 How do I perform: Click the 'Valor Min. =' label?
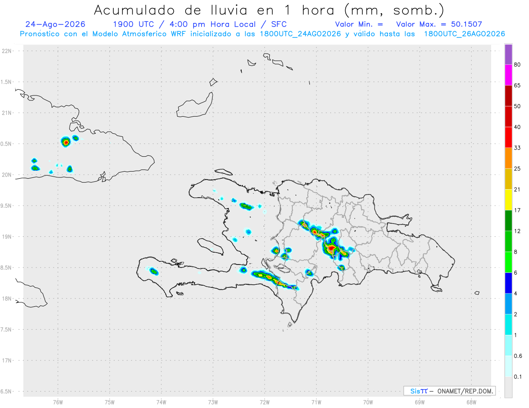pyautogui.click(x=359, y=24)
